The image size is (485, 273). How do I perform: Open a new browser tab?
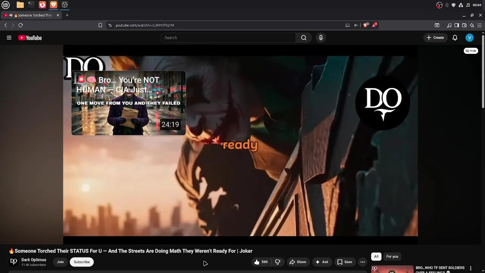click(67, 15)
